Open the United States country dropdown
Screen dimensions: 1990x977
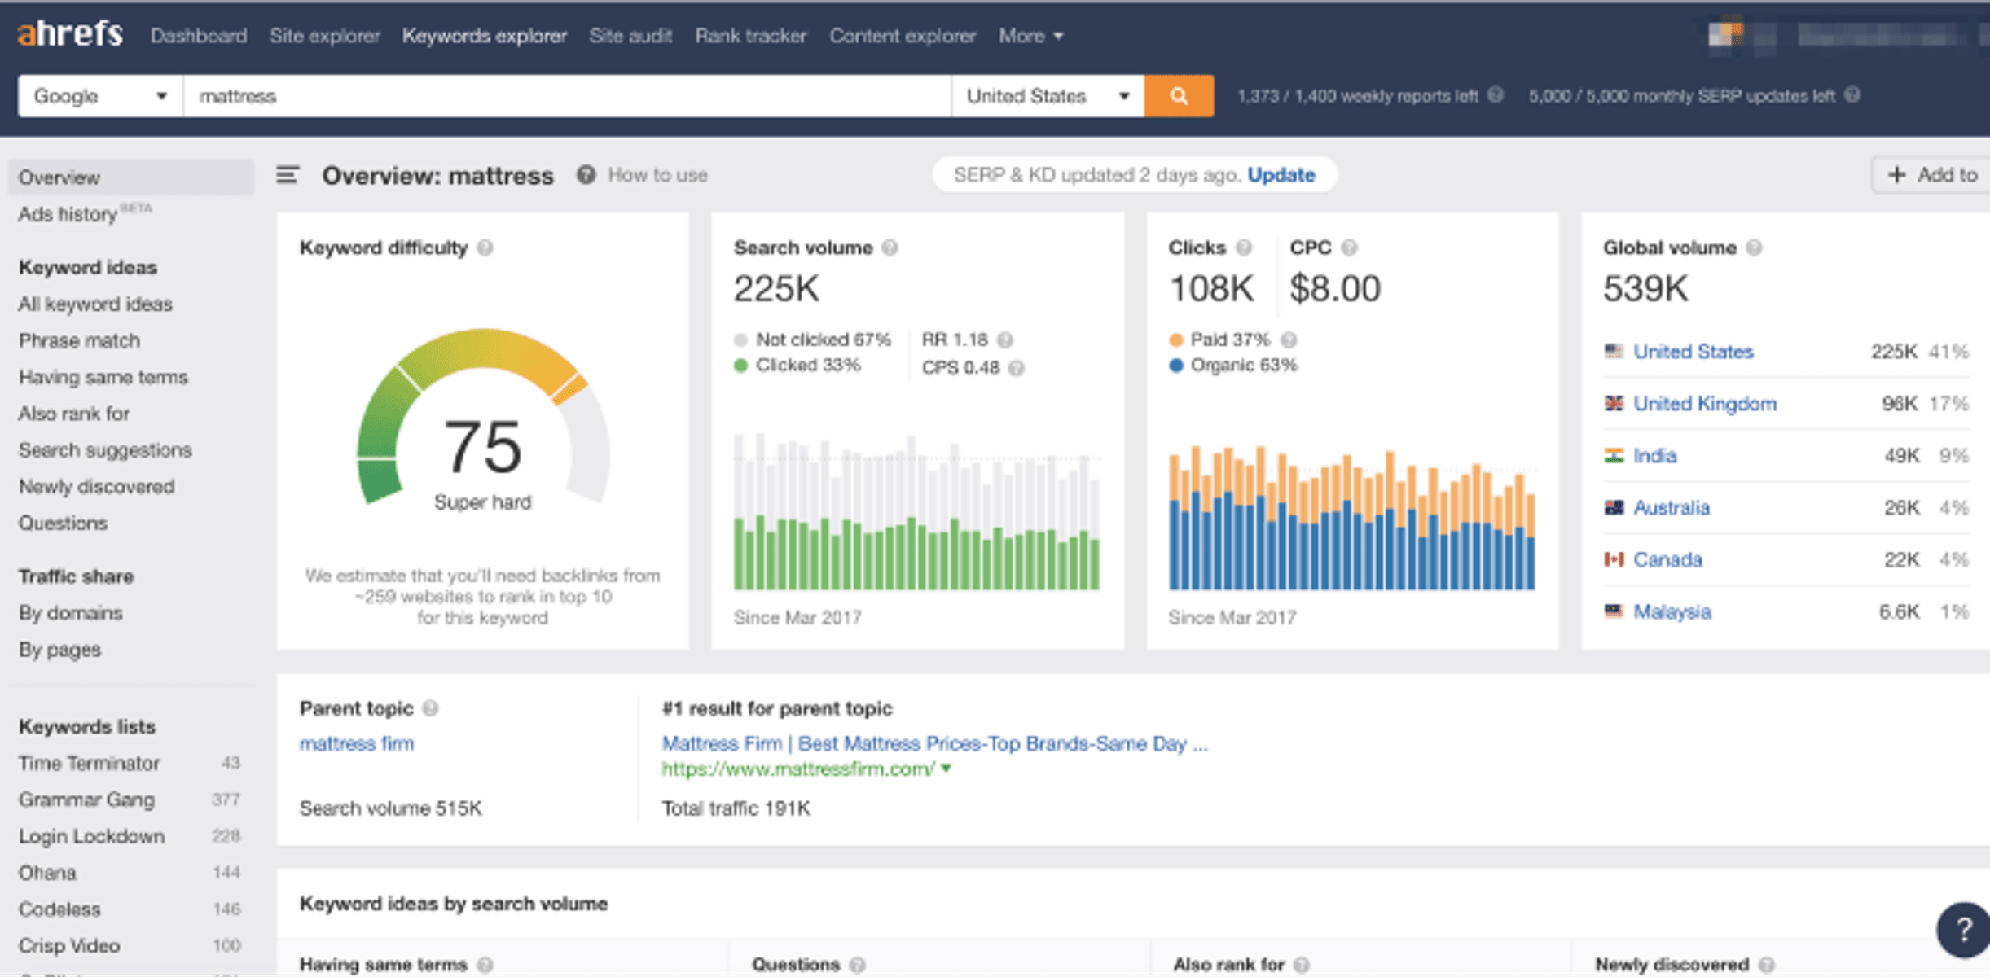pyautogui.click(x=1048, y=96)
